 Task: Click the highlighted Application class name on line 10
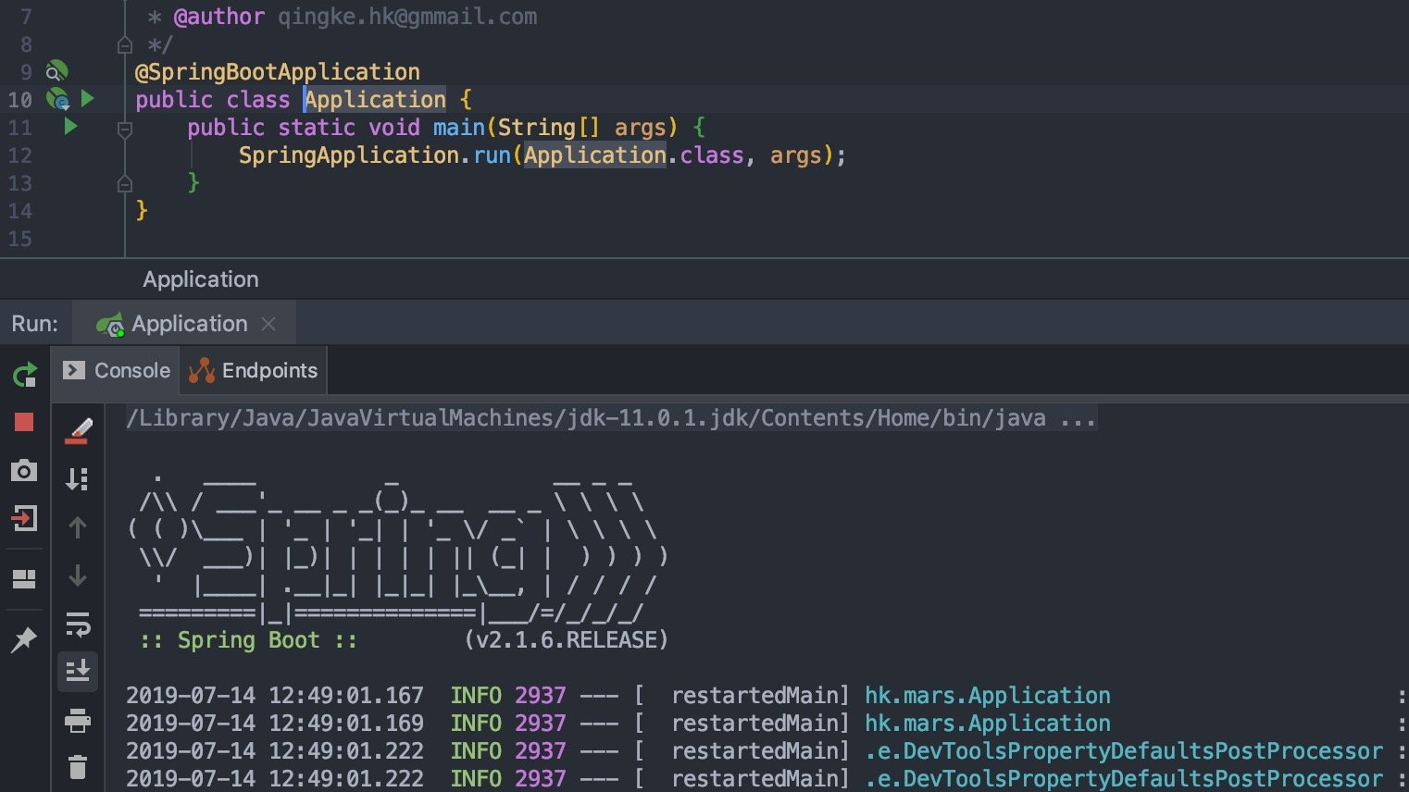pos(376,100)
